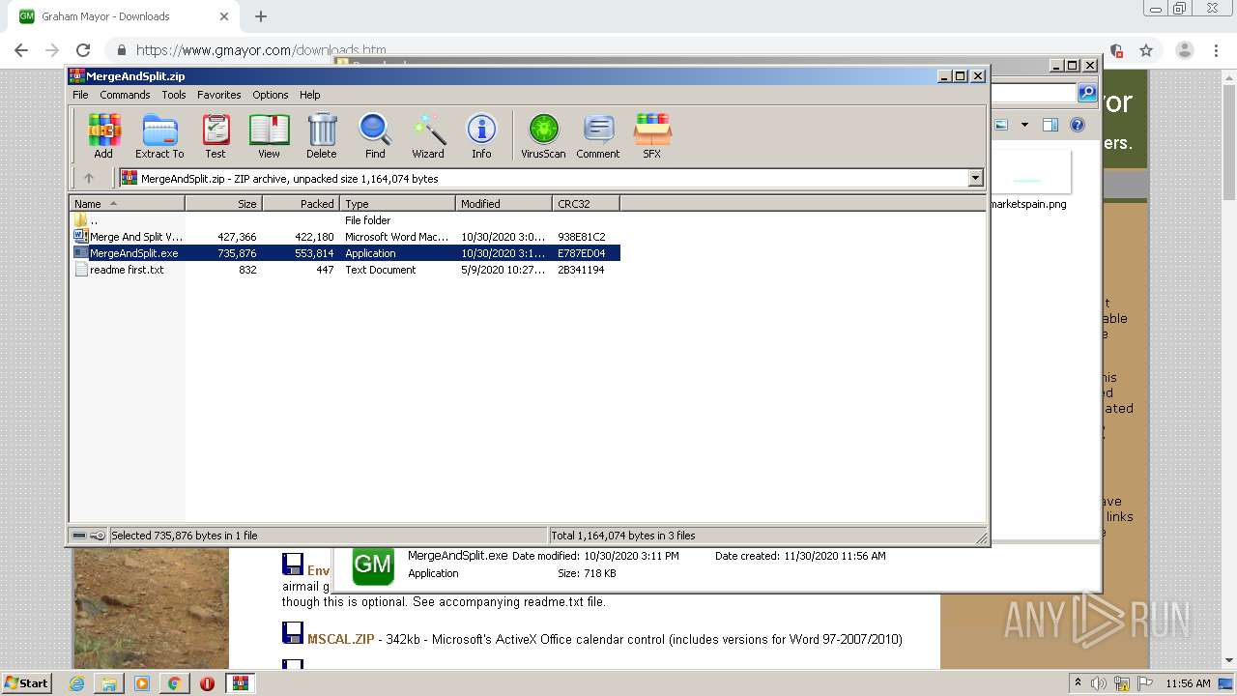Sort by Name column header

[127, 204]
